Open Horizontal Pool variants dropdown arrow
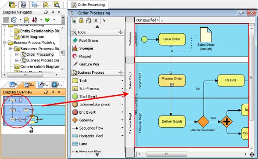 click(122, 136)
